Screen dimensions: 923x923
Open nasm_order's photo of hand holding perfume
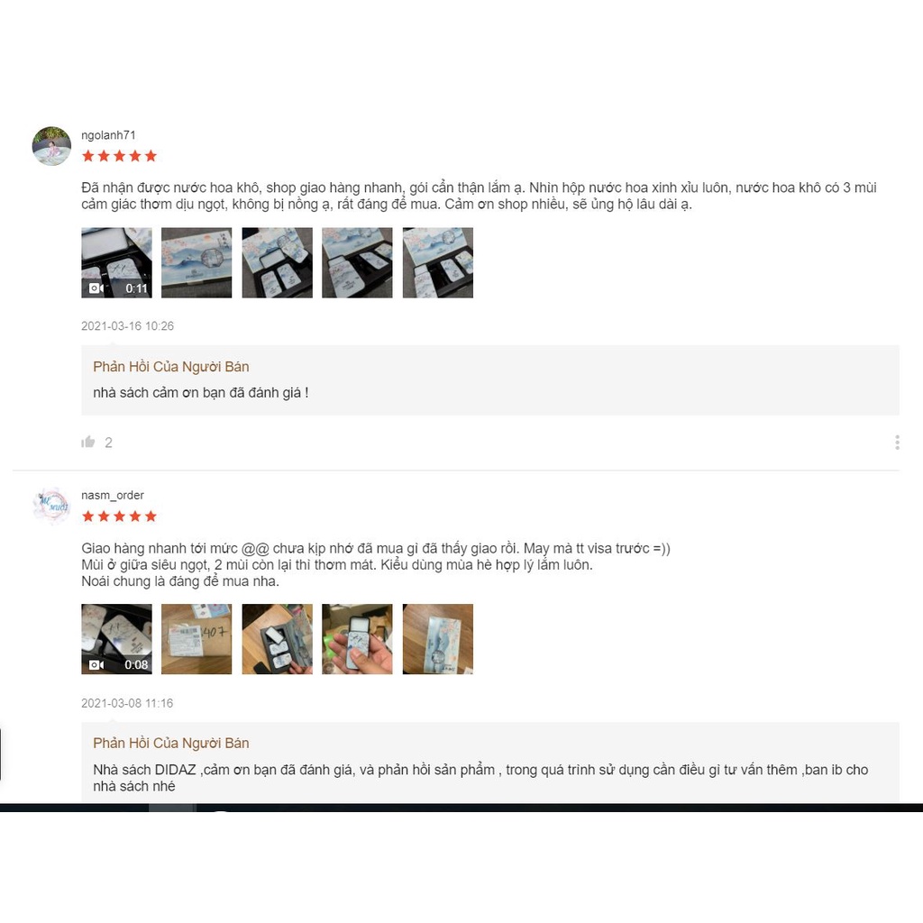click(357, 639)
